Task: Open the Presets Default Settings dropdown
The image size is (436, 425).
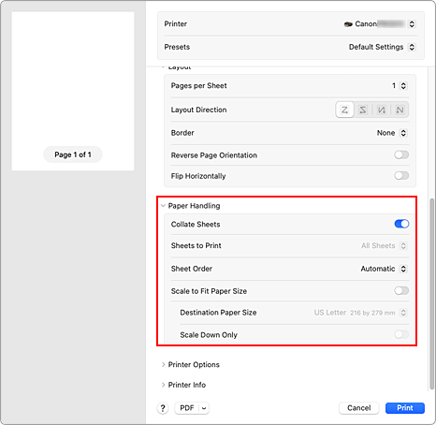Action: (382, 47)
